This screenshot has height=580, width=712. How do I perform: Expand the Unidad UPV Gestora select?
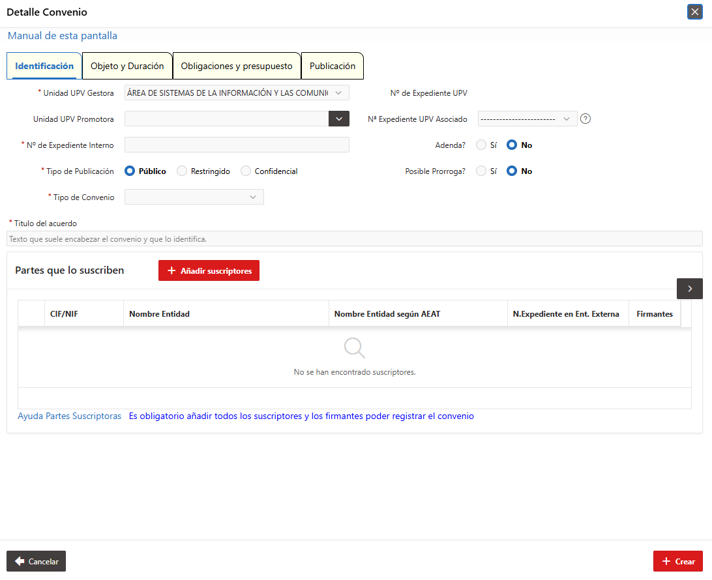(237, 93)
